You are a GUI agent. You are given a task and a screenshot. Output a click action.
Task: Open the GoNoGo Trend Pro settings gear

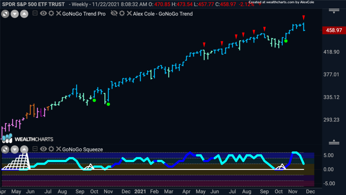pos(51,13)
